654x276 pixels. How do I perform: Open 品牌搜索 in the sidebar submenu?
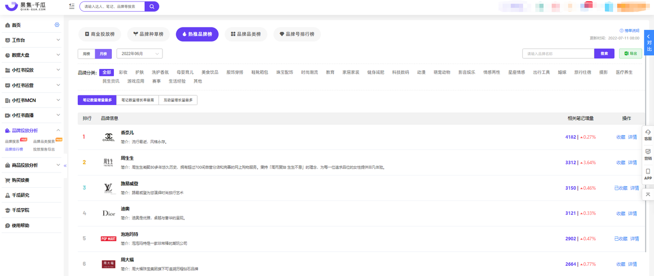[x=12, y=141]
